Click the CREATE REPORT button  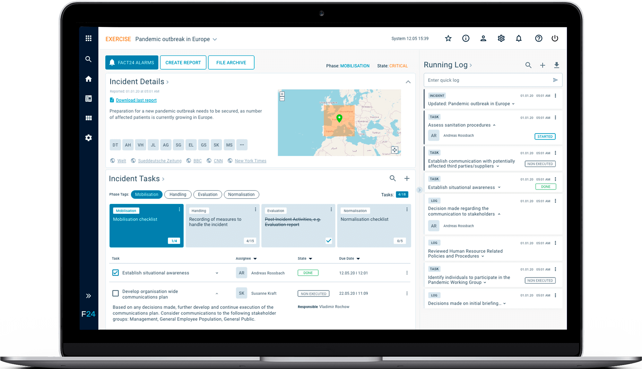coord(183,62)
